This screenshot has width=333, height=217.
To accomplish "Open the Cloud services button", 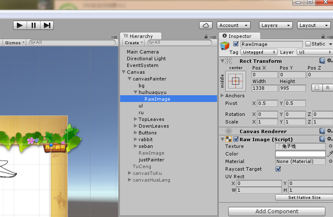I will click(205, 25).
